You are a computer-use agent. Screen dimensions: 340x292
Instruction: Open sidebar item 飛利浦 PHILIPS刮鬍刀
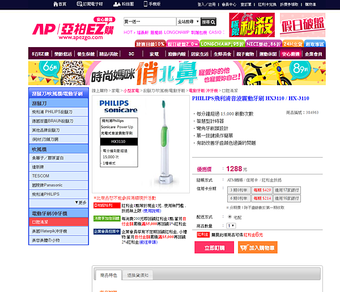point(58,112)
